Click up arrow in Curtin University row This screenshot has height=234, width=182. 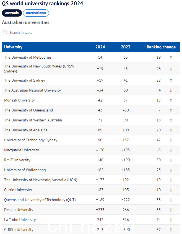click(x=171, y=190)
